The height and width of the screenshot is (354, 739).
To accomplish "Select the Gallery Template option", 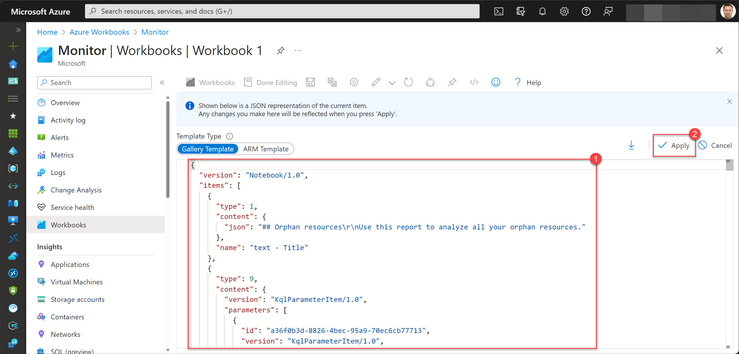I will (207, 149).
